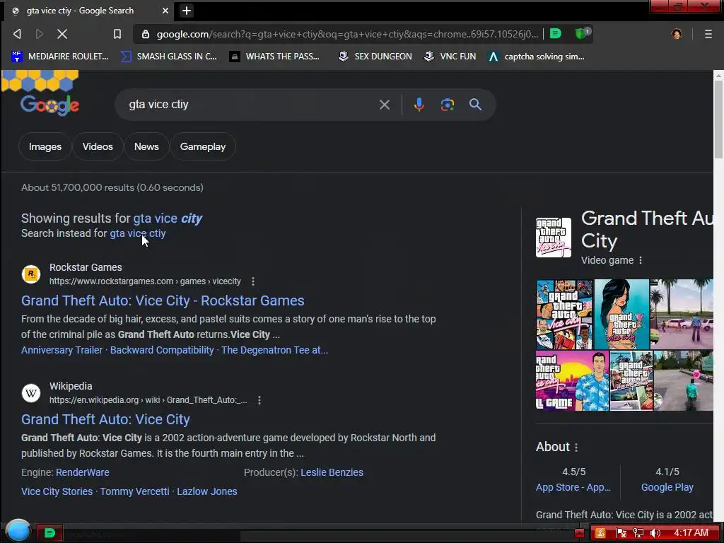Viewport: 724px width, 543px height.
Task: Stop page loading with the X button
Action: click(x=62, y=34)
